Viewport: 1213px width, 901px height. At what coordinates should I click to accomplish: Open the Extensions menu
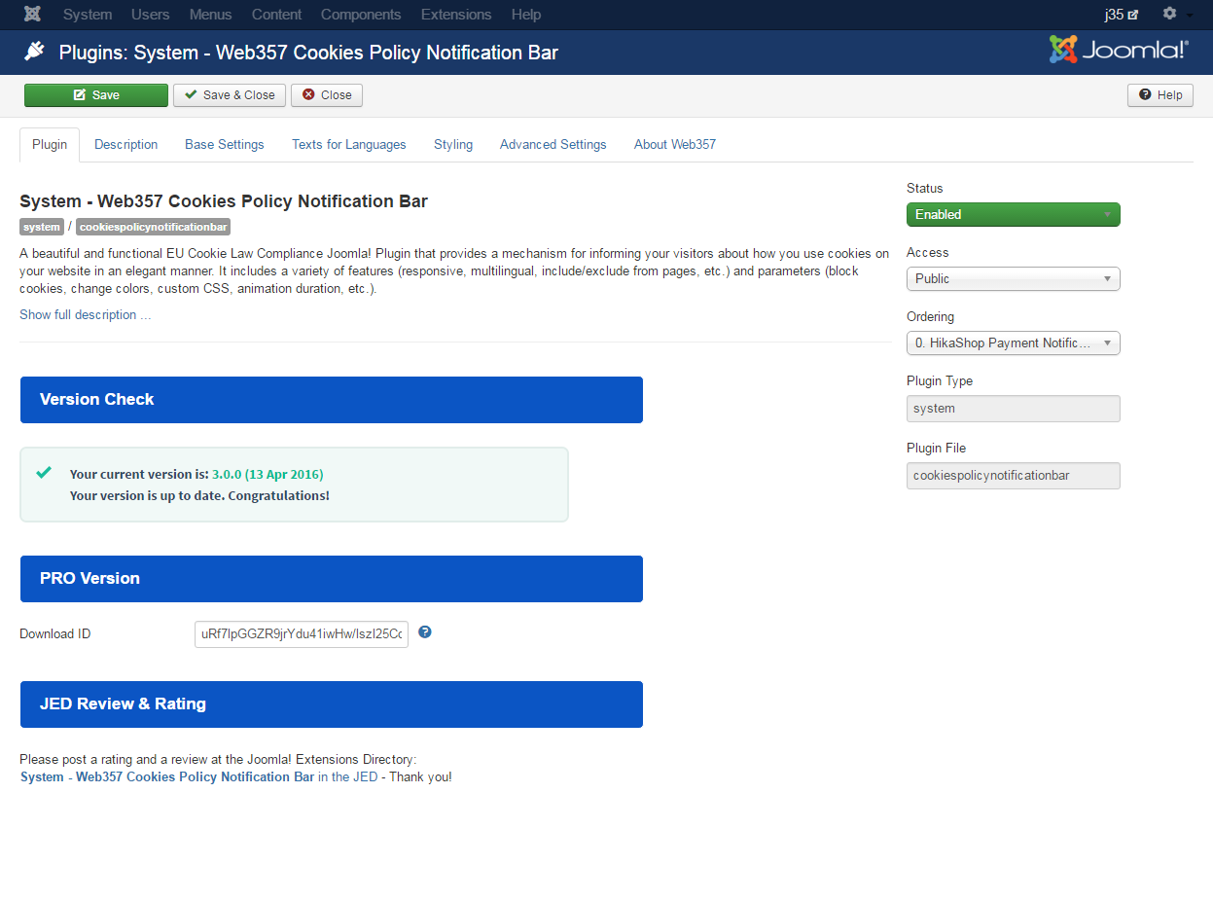pyautogui.click(x=456, y=15)
